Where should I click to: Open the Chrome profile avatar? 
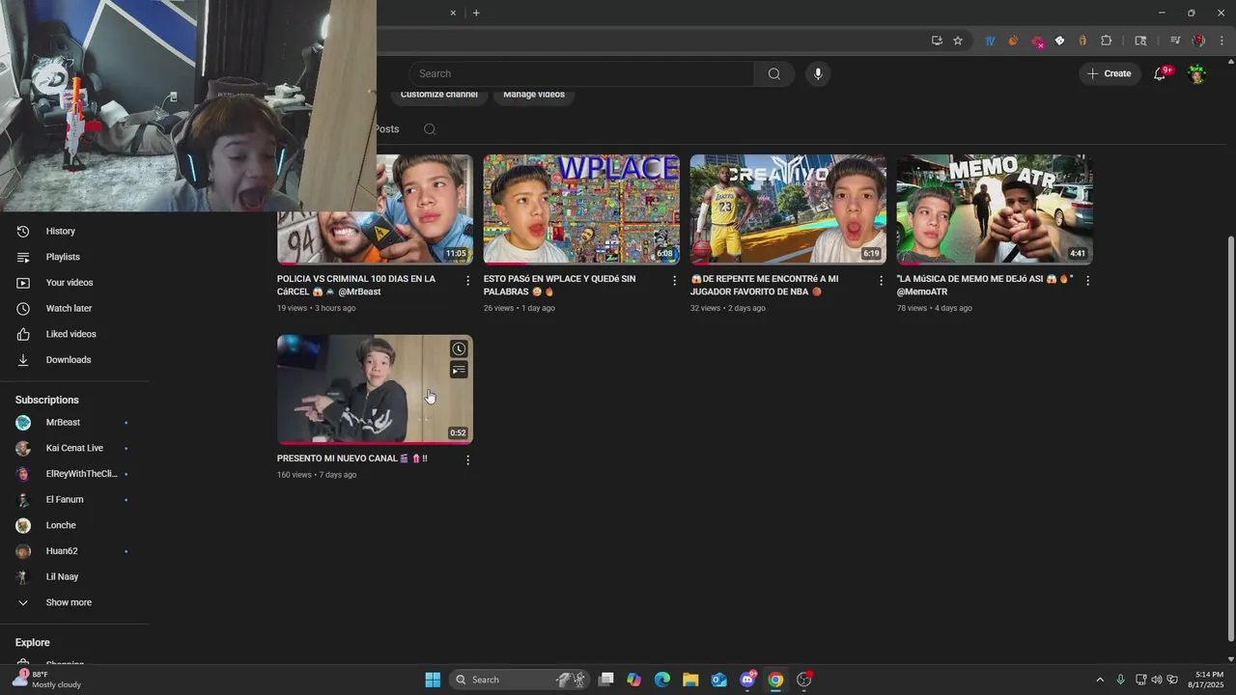coord(1198,41)
